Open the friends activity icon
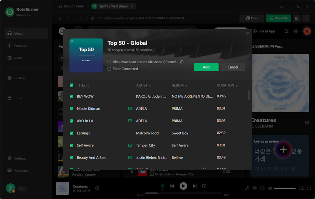The height and width of the screenshot is (199, 315). pos(296,31)
